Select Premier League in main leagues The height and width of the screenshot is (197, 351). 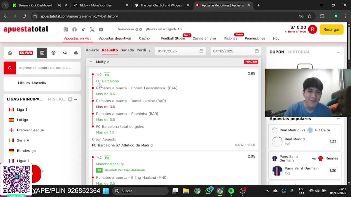tap(30, 130)
